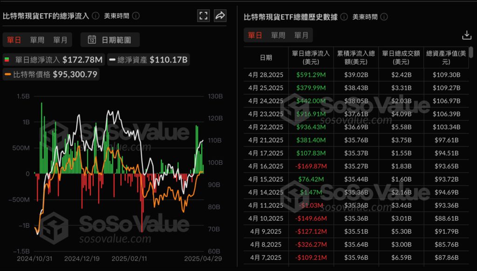Switch chart panel to 單月 tab
This screenshot has width=477, height=271.
pyautogui.click(x=60, y=40)
